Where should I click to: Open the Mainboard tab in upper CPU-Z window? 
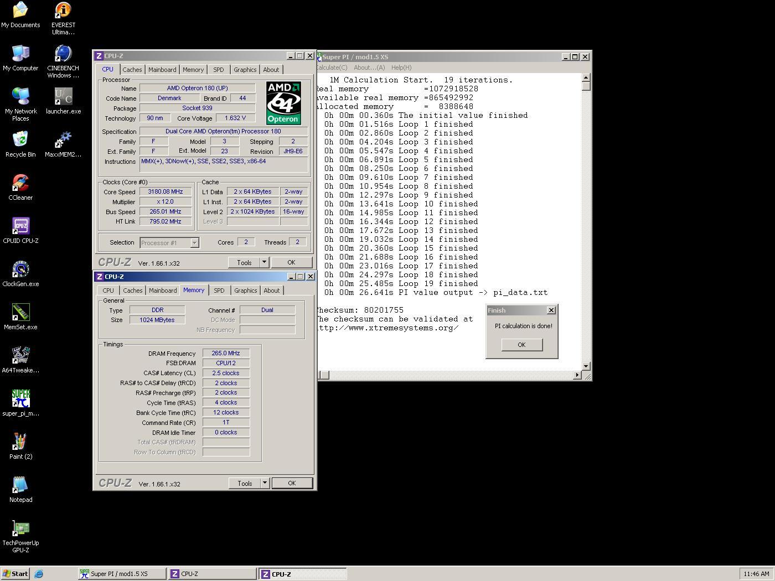pos(162,70)
